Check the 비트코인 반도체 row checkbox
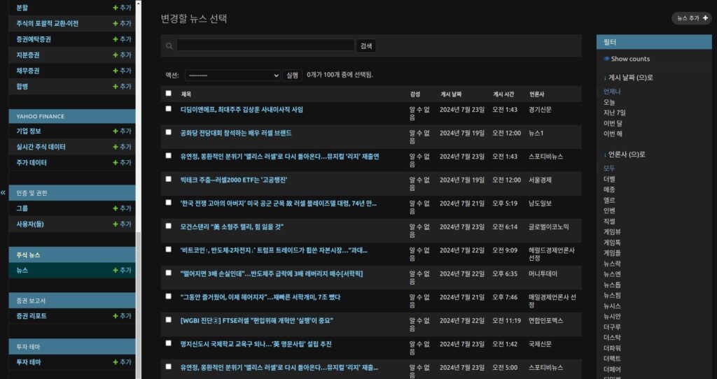The height and width of the screenshot is (379, 717). 168,250
